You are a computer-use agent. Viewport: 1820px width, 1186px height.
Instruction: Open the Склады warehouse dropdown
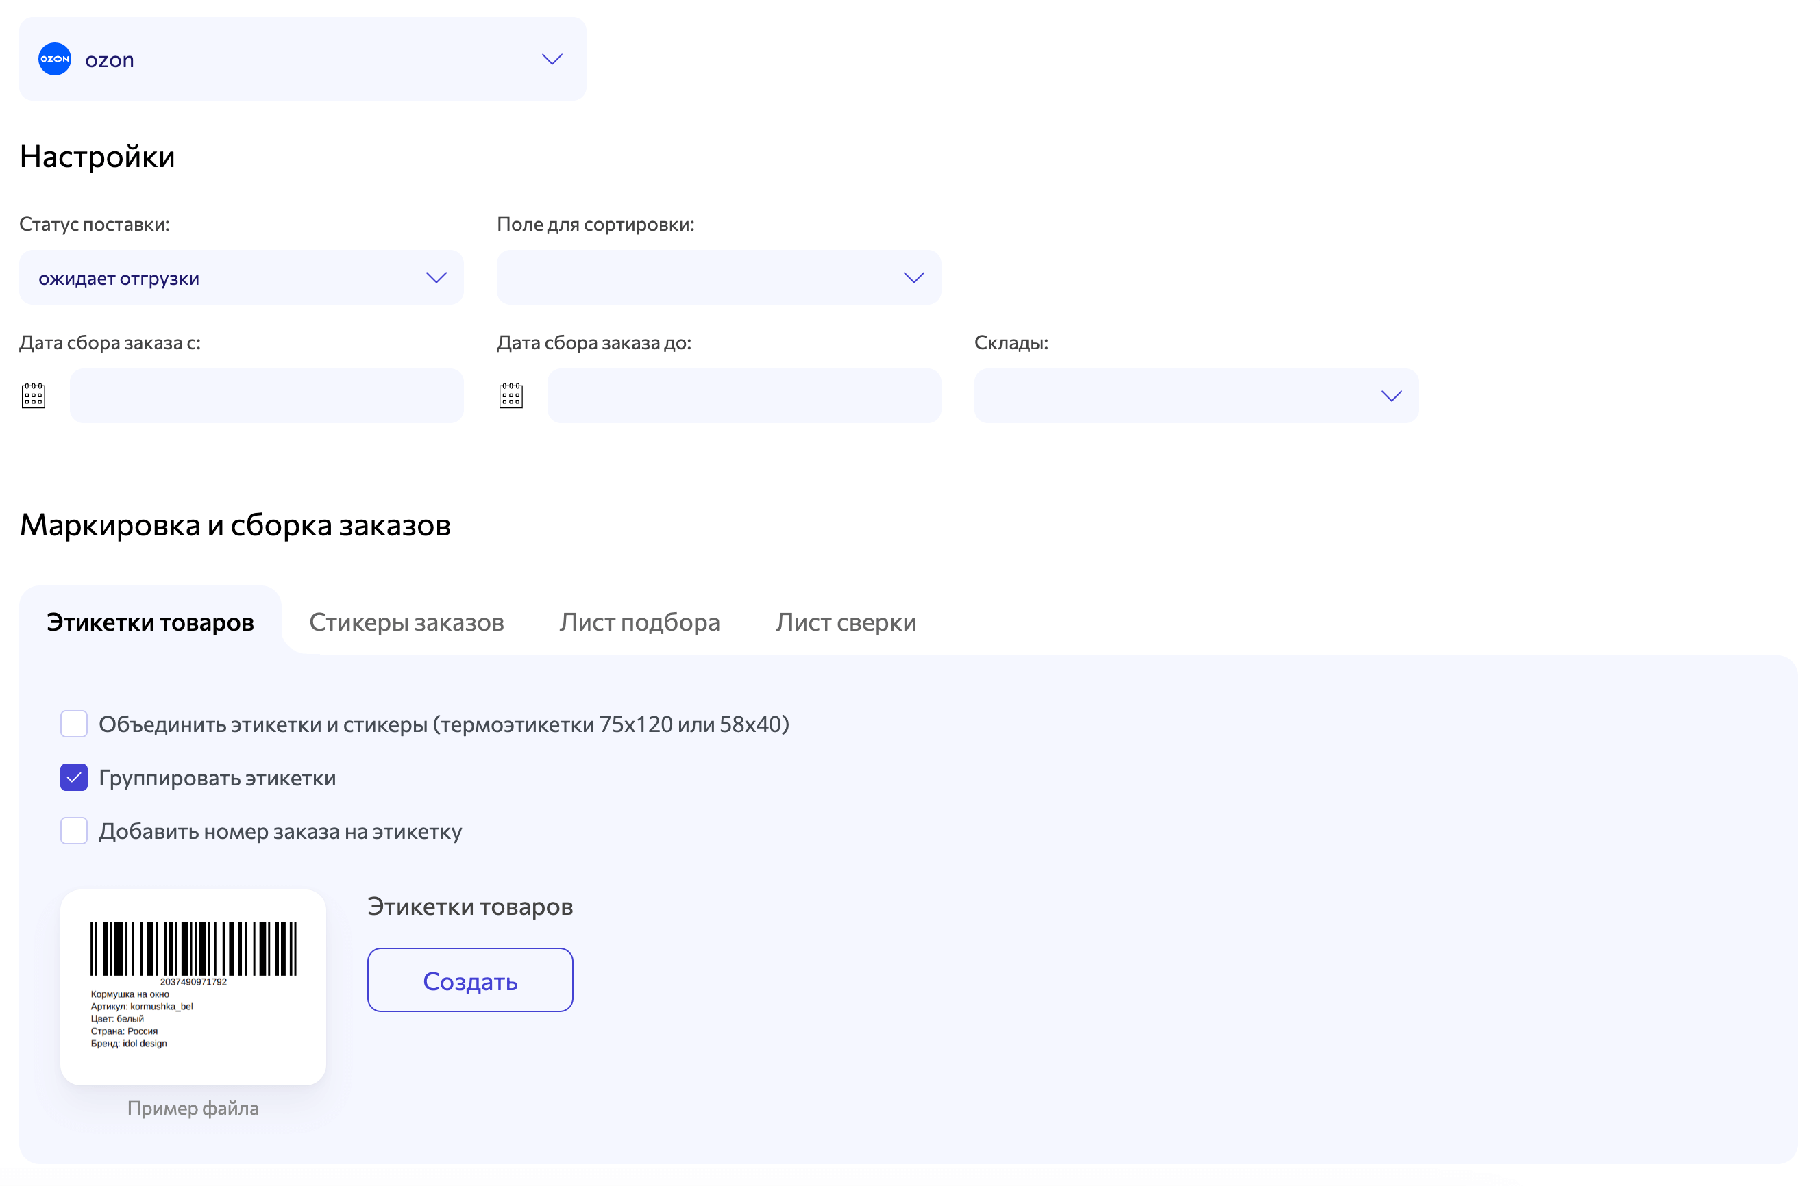pos(1195,396)
